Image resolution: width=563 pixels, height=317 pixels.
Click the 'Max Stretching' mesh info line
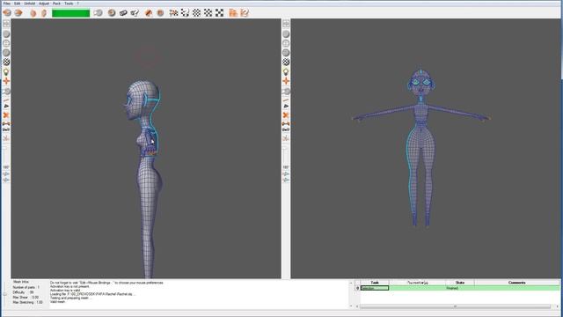pyautogui.click(x=27, y=303)
